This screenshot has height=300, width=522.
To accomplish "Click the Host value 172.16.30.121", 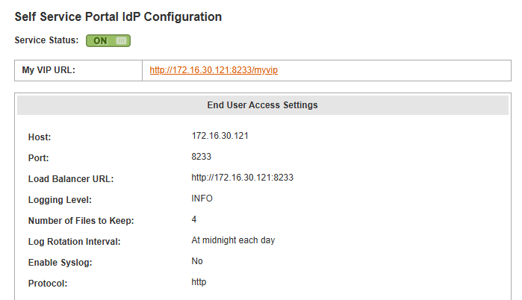I will click(220, 136).
